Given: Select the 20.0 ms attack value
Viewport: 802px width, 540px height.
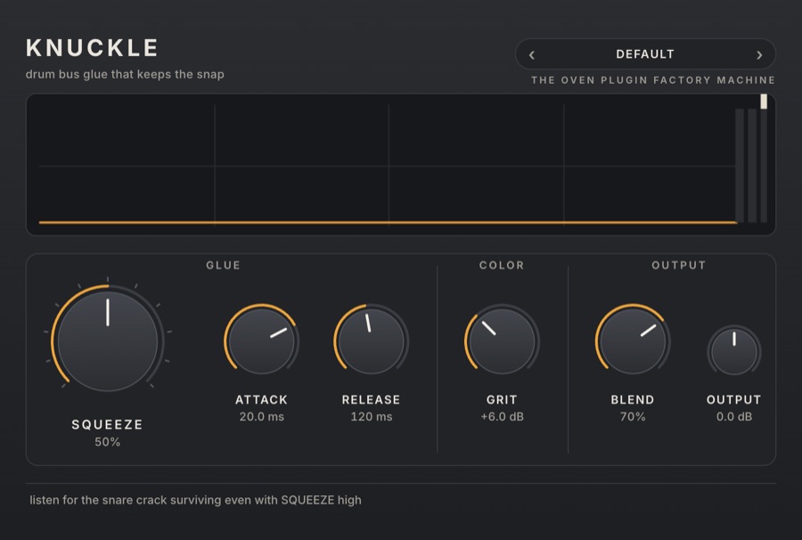Looking at the screenshot, I should (261, 417).
